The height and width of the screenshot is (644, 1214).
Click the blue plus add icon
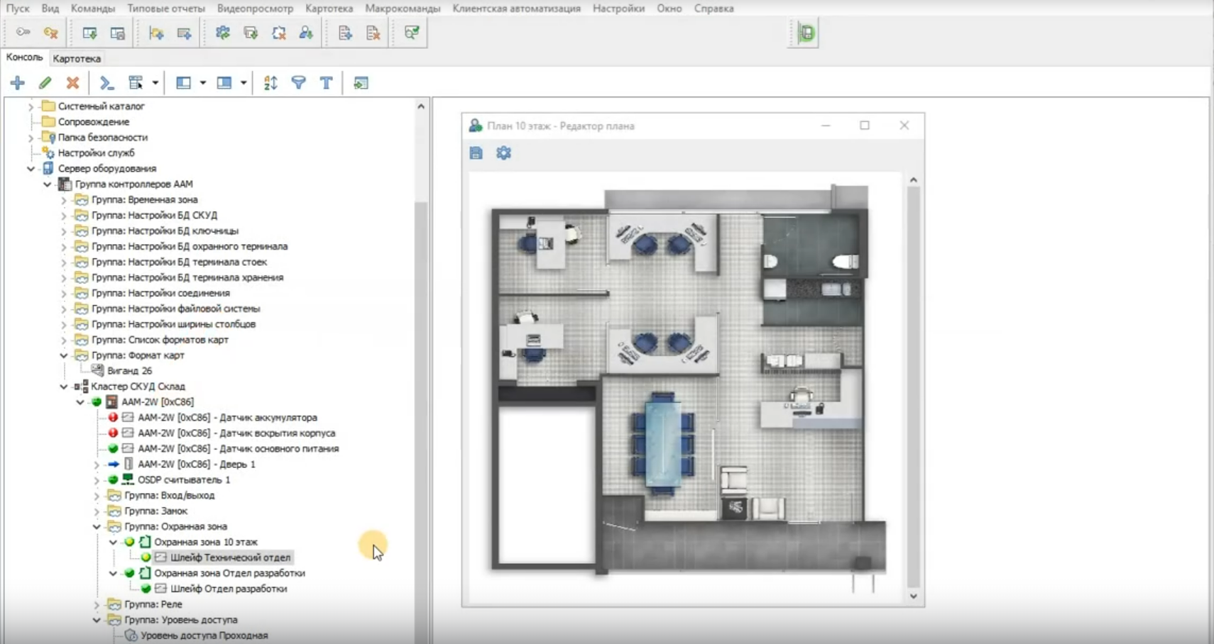click(x=18, y=83)
